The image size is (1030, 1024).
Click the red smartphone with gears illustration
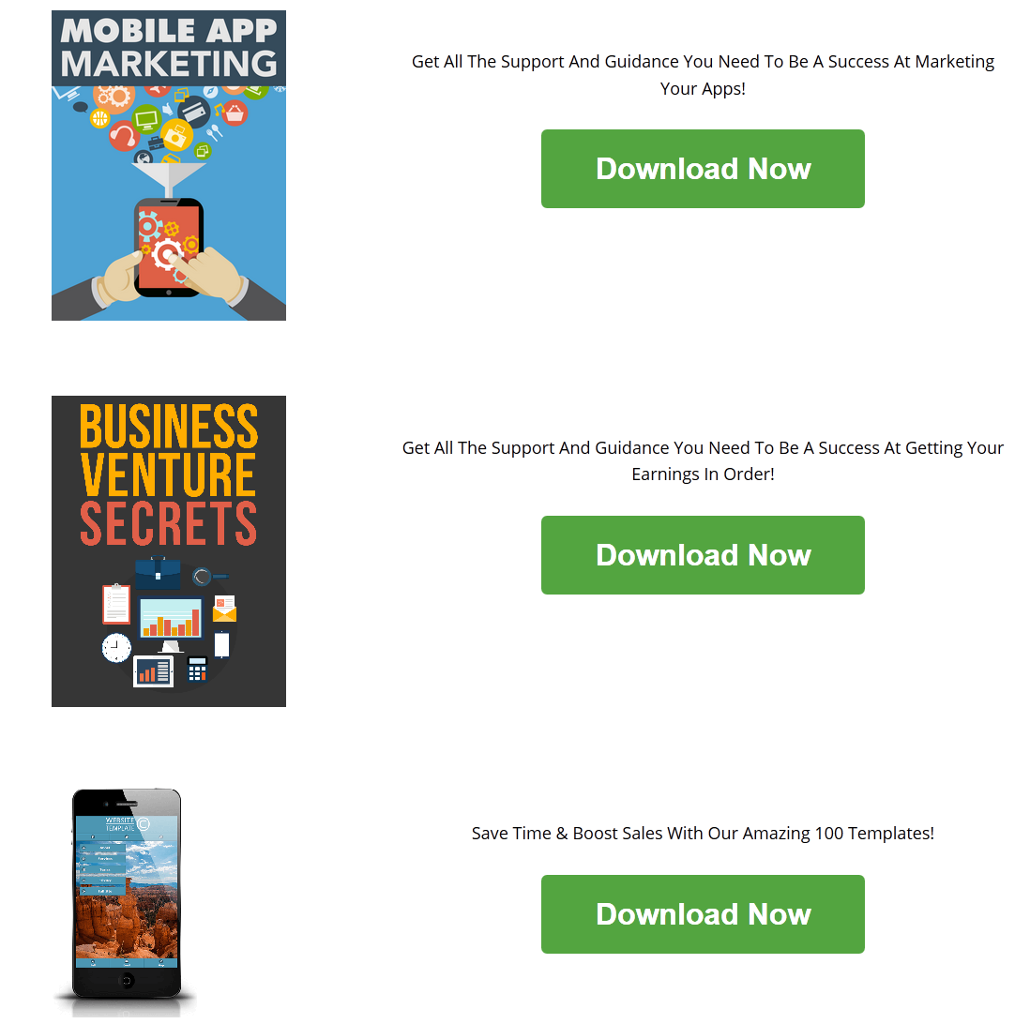(169, 248)
